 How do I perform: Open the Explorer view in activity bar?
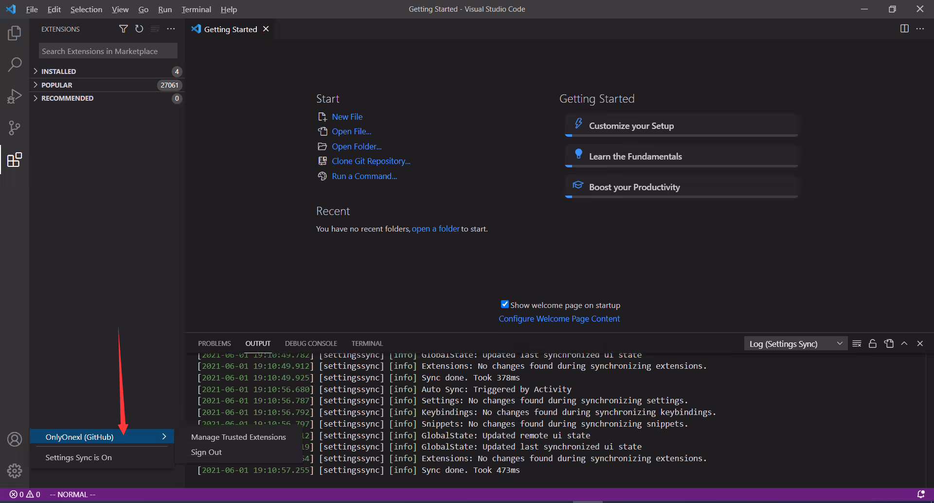15,33
